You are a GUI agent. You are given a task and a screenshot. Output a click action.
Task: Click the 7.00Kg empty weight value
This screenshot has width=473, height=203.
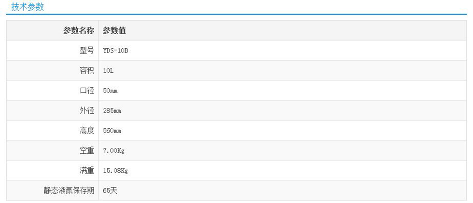(114, 151)
